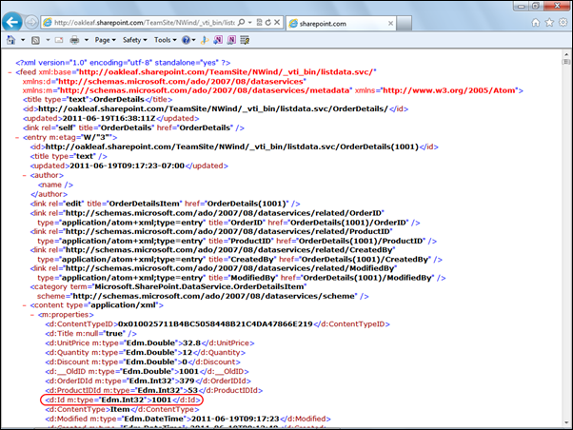Screen dimensions: 573x430
Task: Click the updated 2011-06-19T16:38:11Z line
Action: point(110,118)
